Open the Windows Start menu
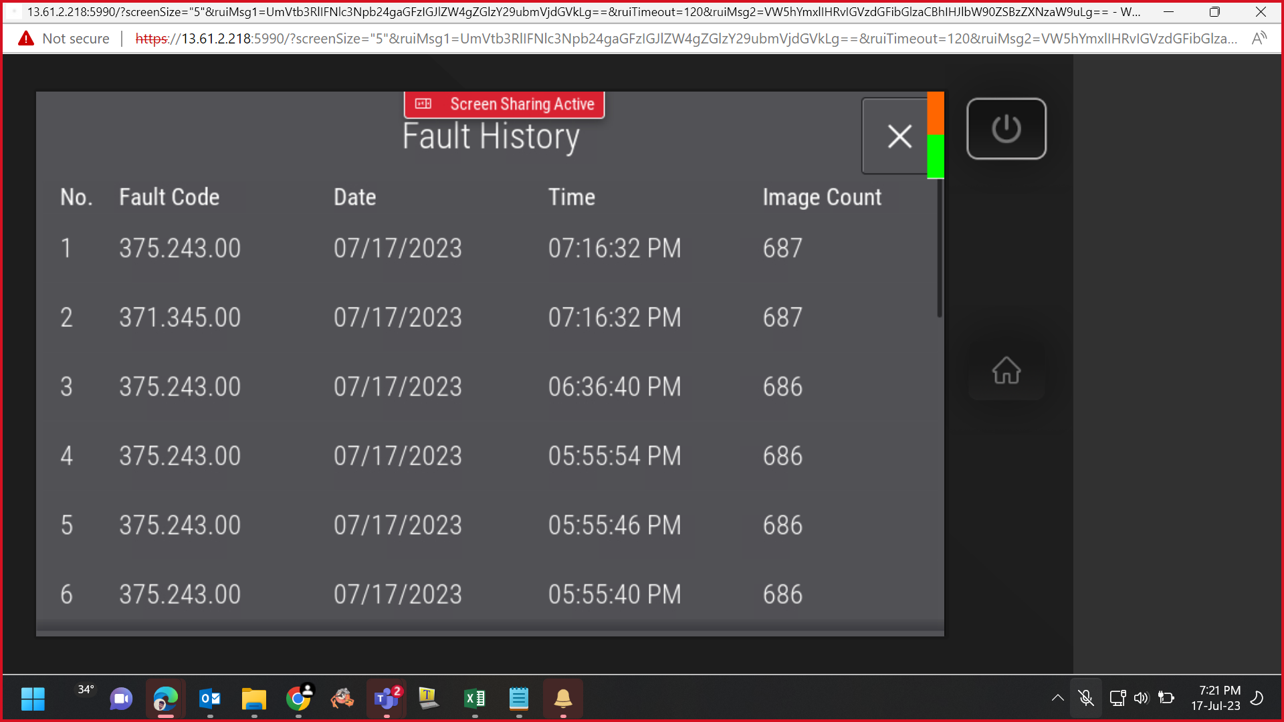This screenshot has height=722, width=1284. pos(33,699)
